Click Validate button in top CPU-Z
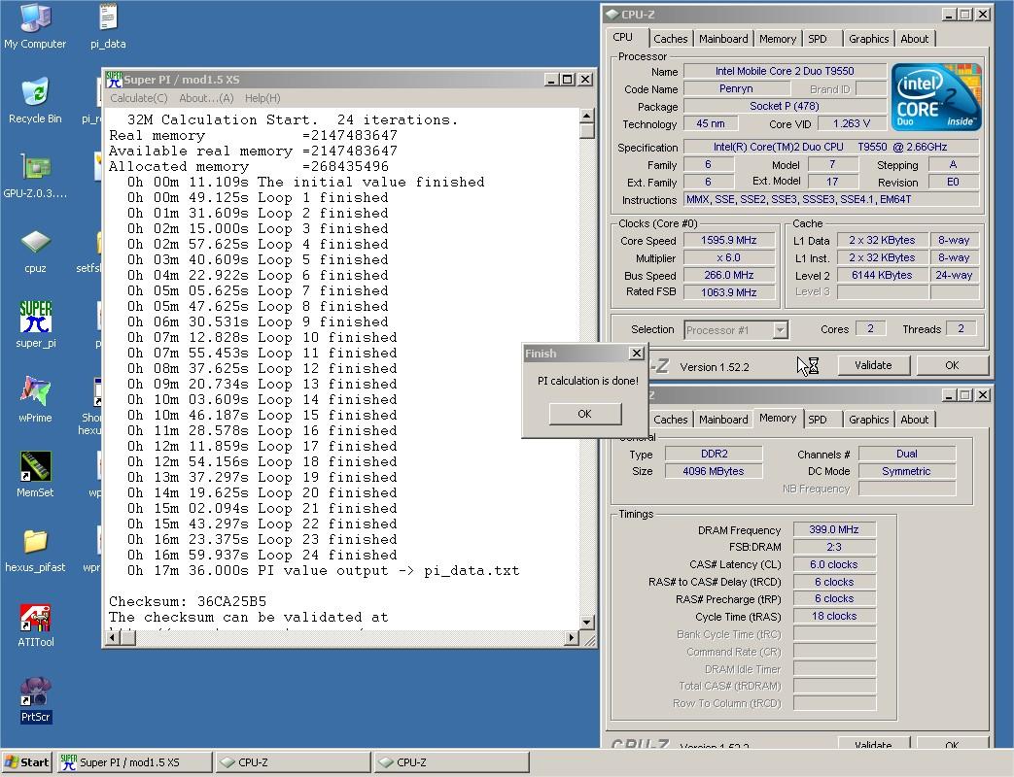 click(873, 365)
